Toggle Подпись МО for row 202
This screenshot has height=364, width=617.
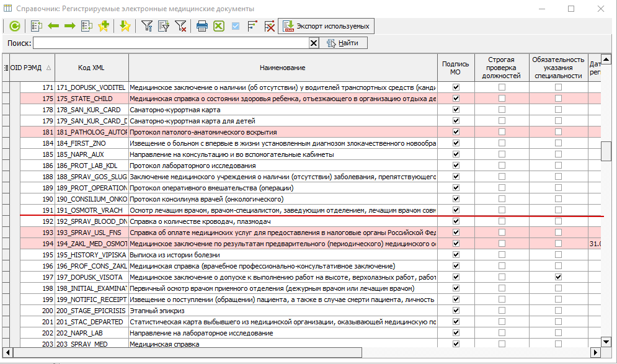[x=456, y=333]
